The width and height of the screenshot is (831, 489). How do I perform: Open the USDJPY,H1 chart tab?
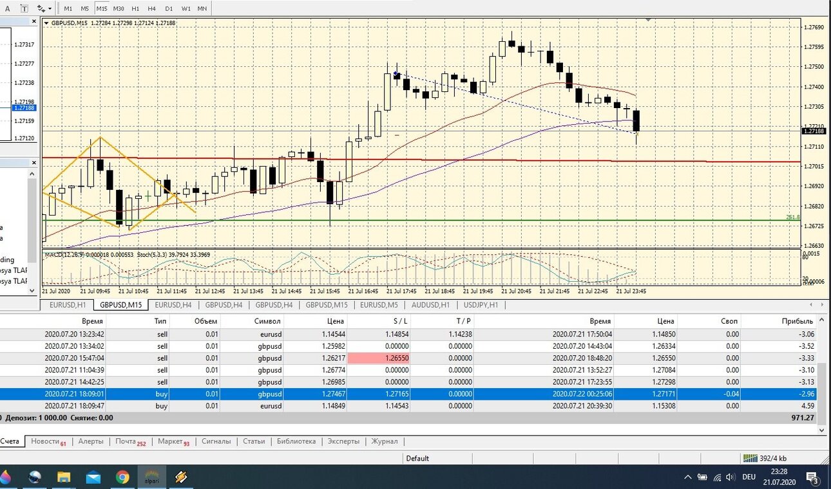(481, 305)
